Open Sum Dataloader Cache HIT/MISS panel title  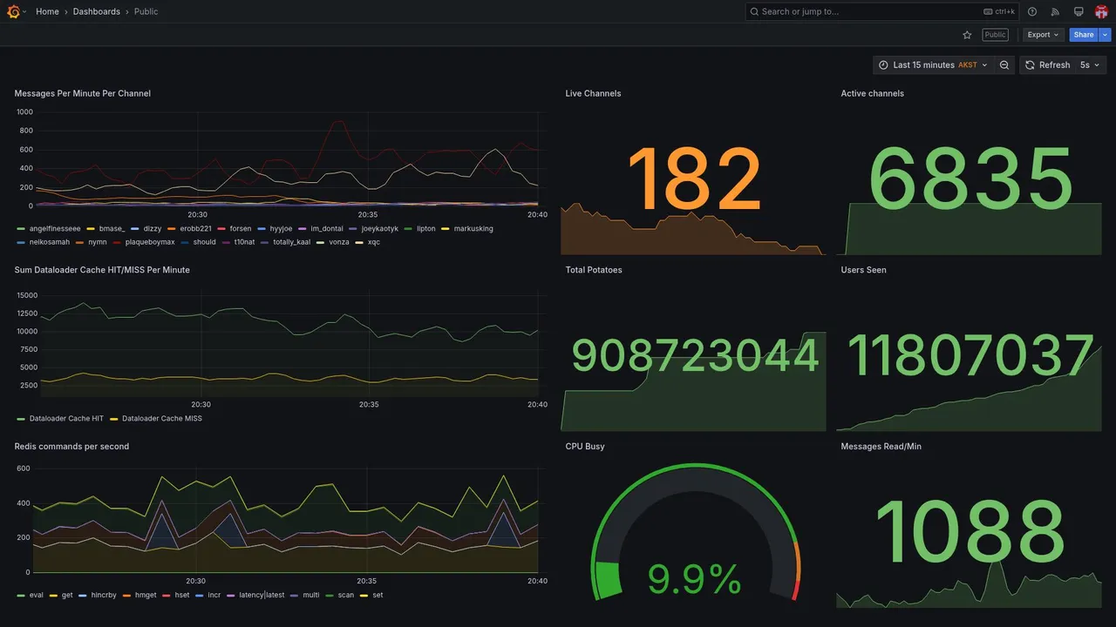point(102,270)
